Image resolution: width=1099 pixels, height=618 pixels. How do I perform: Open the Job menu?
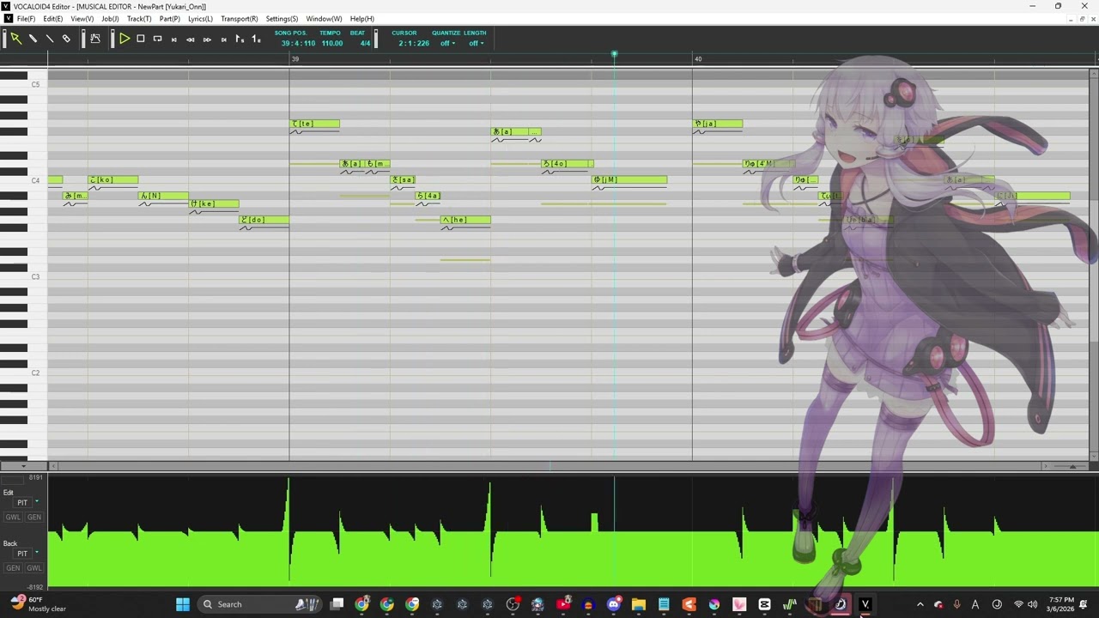point(110,19)
